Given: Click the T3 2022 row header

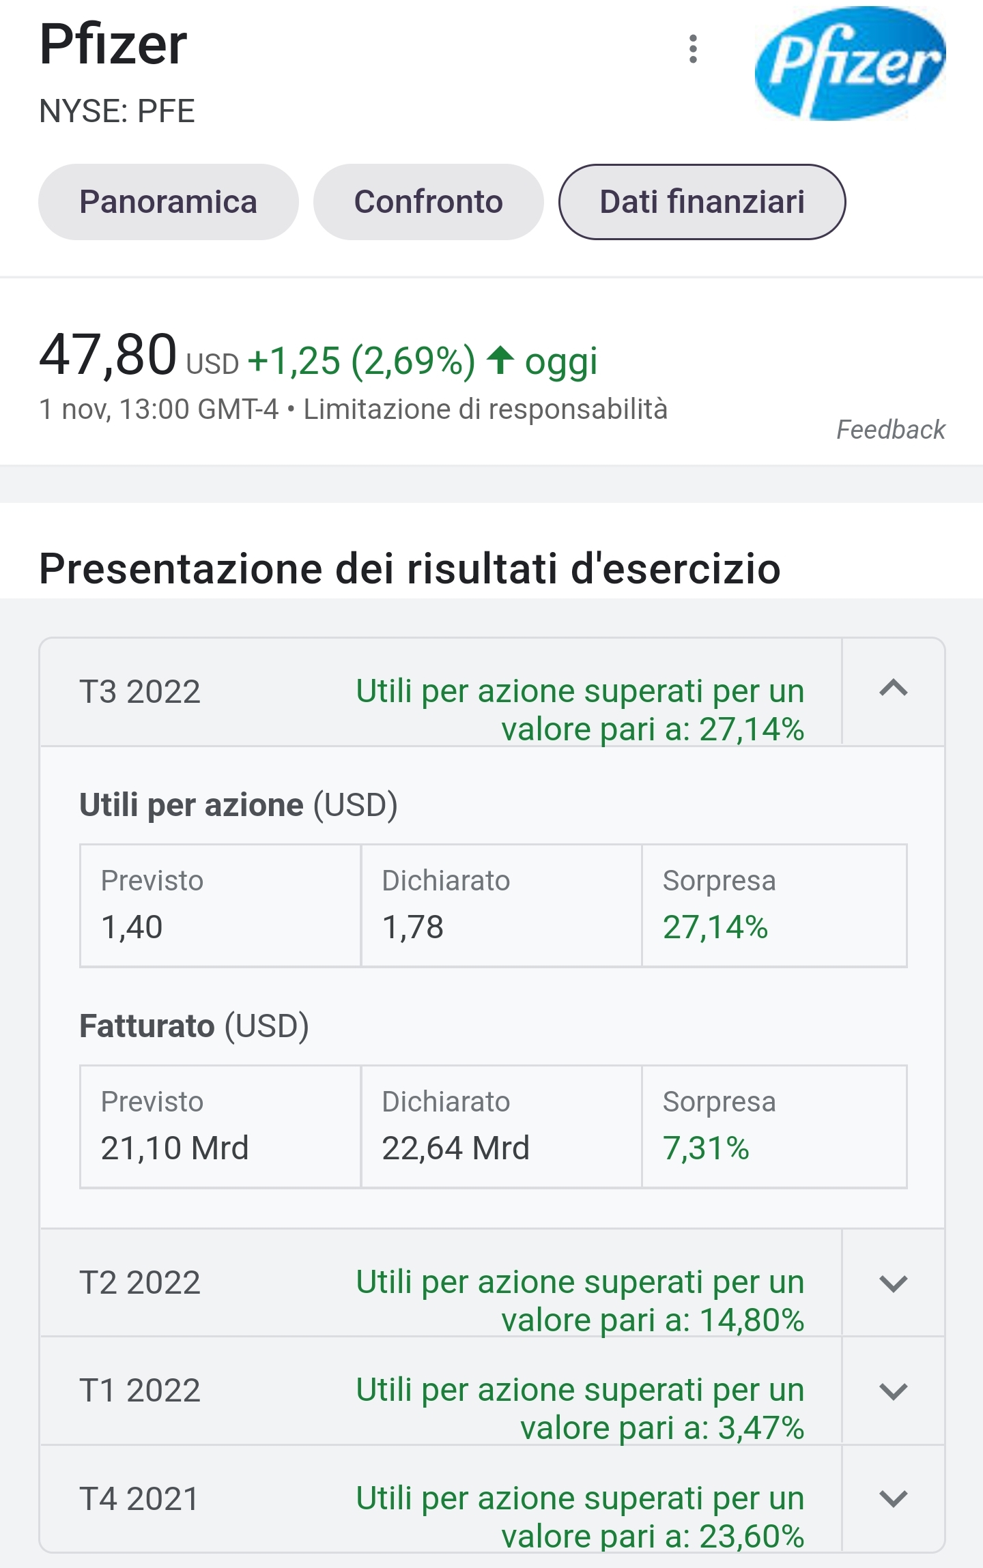Looking at the screenshot, I should pos(441,692).
